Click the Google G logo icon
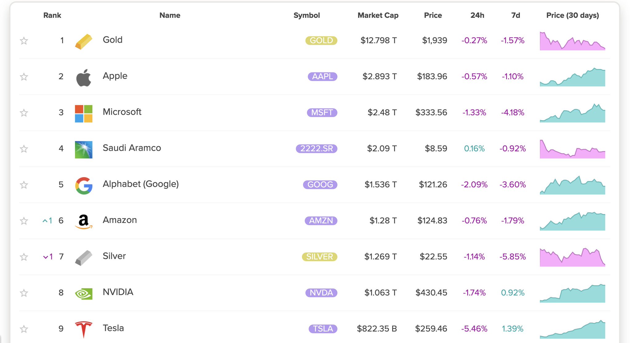 (x=84, y=186)
